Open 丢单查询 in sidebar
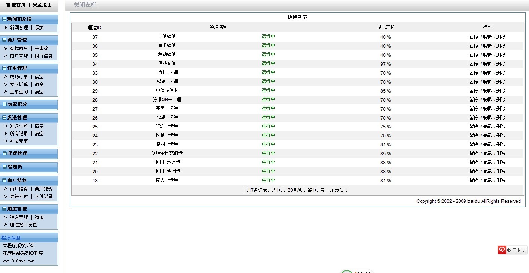 (19, 92)
